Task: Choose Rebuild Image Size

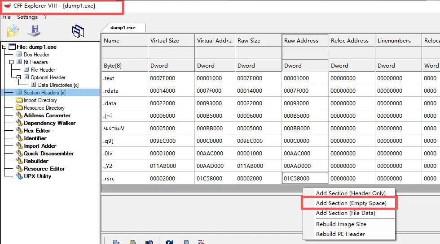Action: click(341, 224)
